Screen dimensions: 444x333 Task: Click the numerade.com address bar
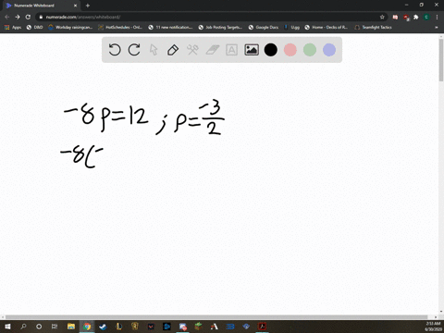211,17
